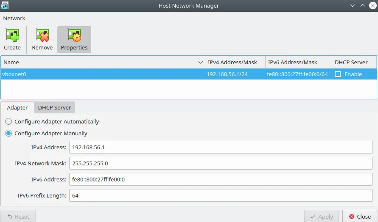Click the IPv4 Address input field
Screen dimensions: 378x222
[221, 147]
